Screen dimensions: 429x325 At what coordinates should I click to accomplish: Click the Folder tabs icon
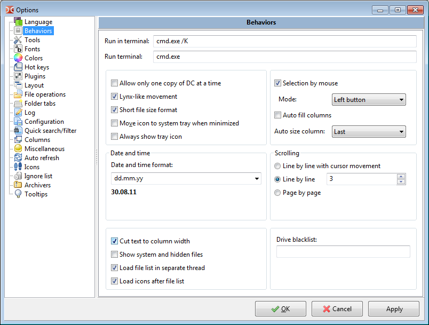tap(18, 104)
